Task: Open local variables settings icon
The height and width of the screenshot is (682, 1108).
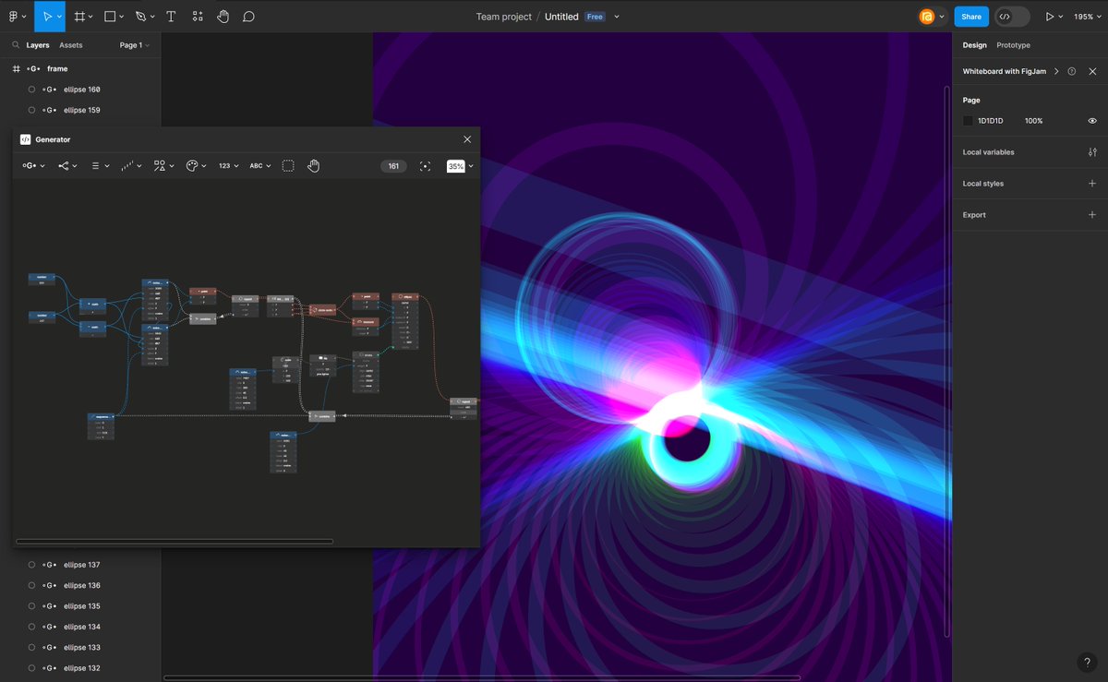Action: pos(1092,152)
